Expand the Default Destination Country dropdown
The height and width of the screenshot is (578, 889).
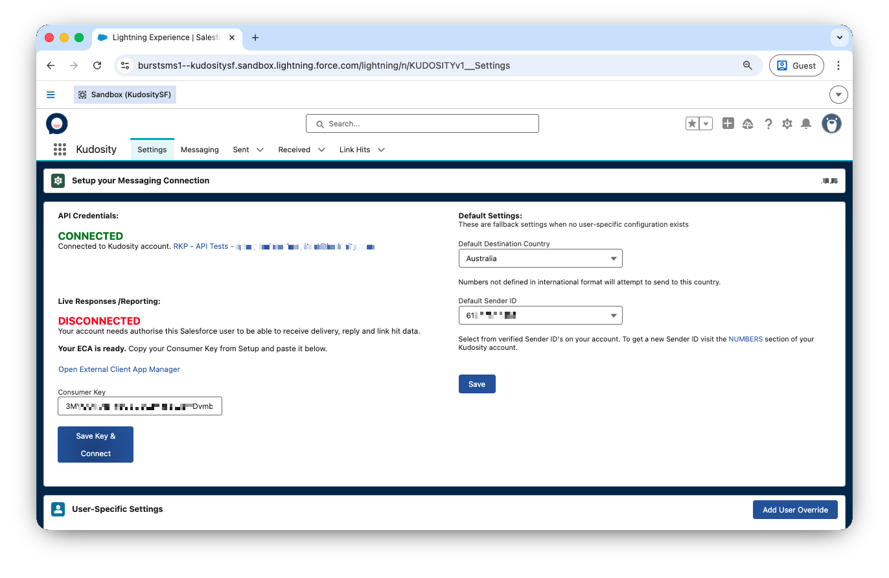coord(540,259)
